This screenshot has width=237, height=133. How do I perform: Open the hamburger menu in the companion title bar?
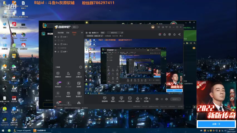coord(170,27)
